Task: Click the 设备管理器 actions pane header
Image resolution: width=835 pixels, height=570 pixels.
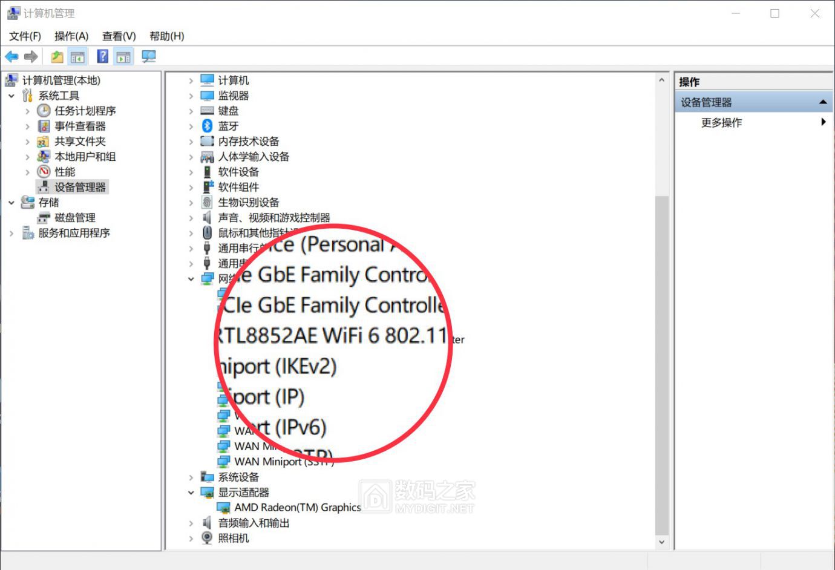Action: pos(754,102)
